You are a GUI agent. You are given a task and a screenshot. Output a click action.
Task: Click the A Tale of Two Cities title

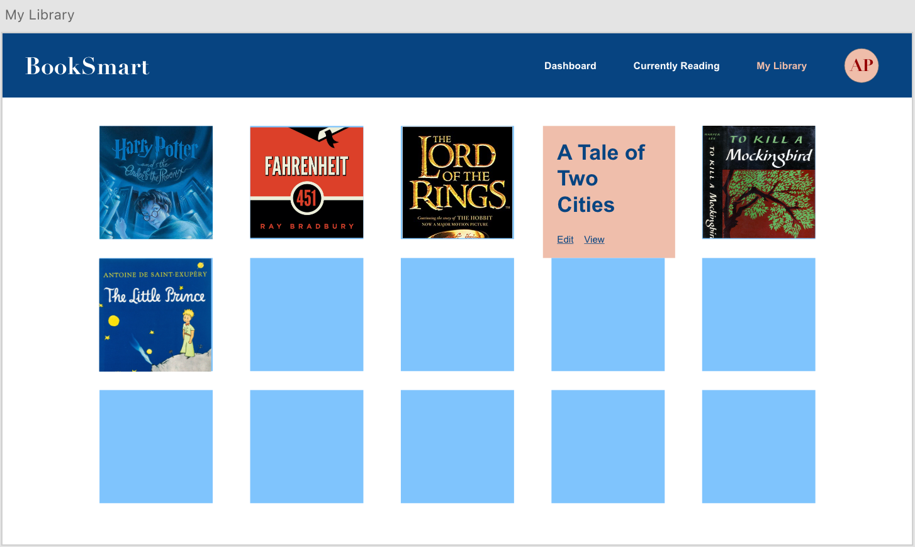601,179
